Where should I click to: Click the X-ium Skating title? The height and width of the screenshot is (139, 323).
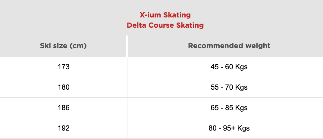tap(165, 15)
